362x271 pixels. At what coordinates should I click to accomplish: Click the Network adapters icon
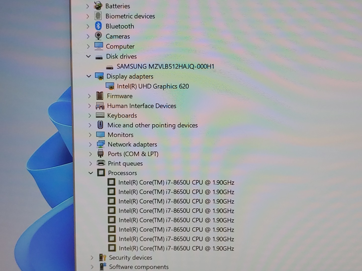[101, 144]
